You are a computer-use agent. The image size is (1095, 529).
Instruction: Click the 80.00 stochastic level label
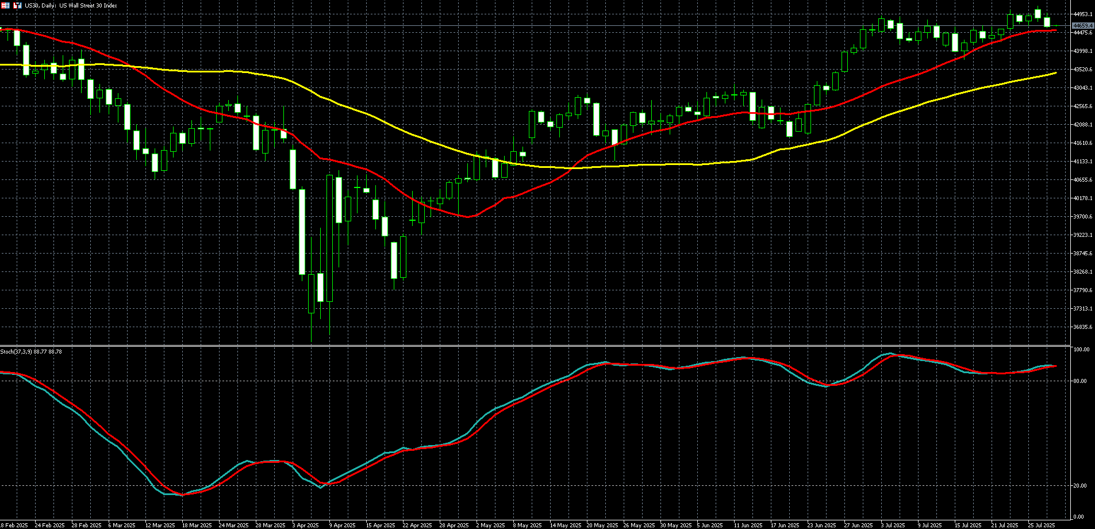(1079, 381)
